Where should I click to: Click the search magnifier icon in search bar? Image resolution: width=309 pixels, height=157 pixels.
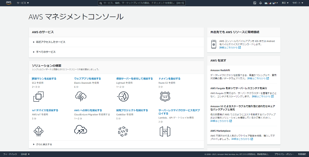pyautogui.click(x=101, y=3)
